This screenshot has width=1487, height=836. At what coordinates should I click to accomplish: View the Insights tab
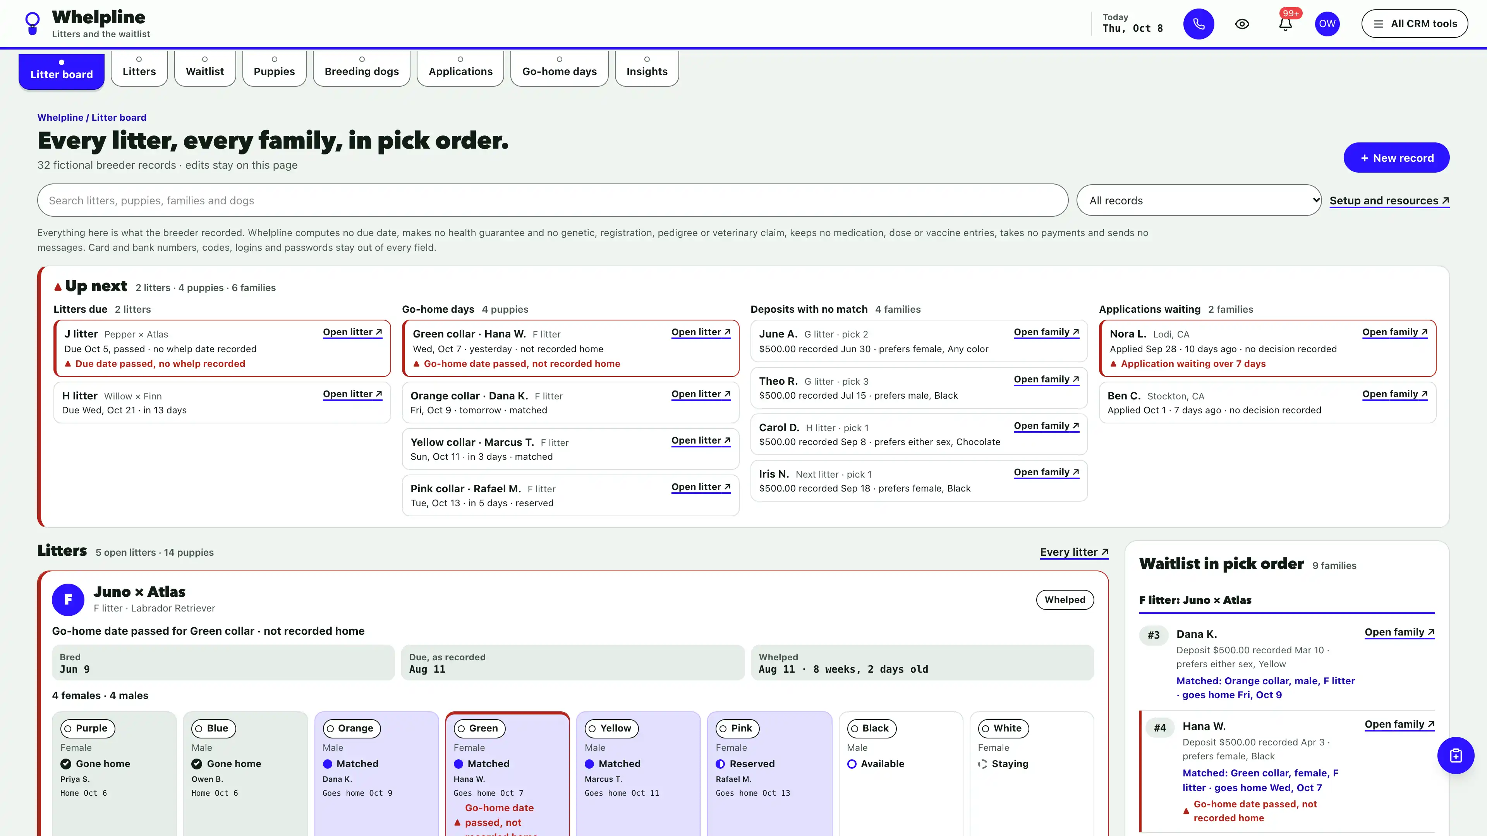click(x=647, y=68)
